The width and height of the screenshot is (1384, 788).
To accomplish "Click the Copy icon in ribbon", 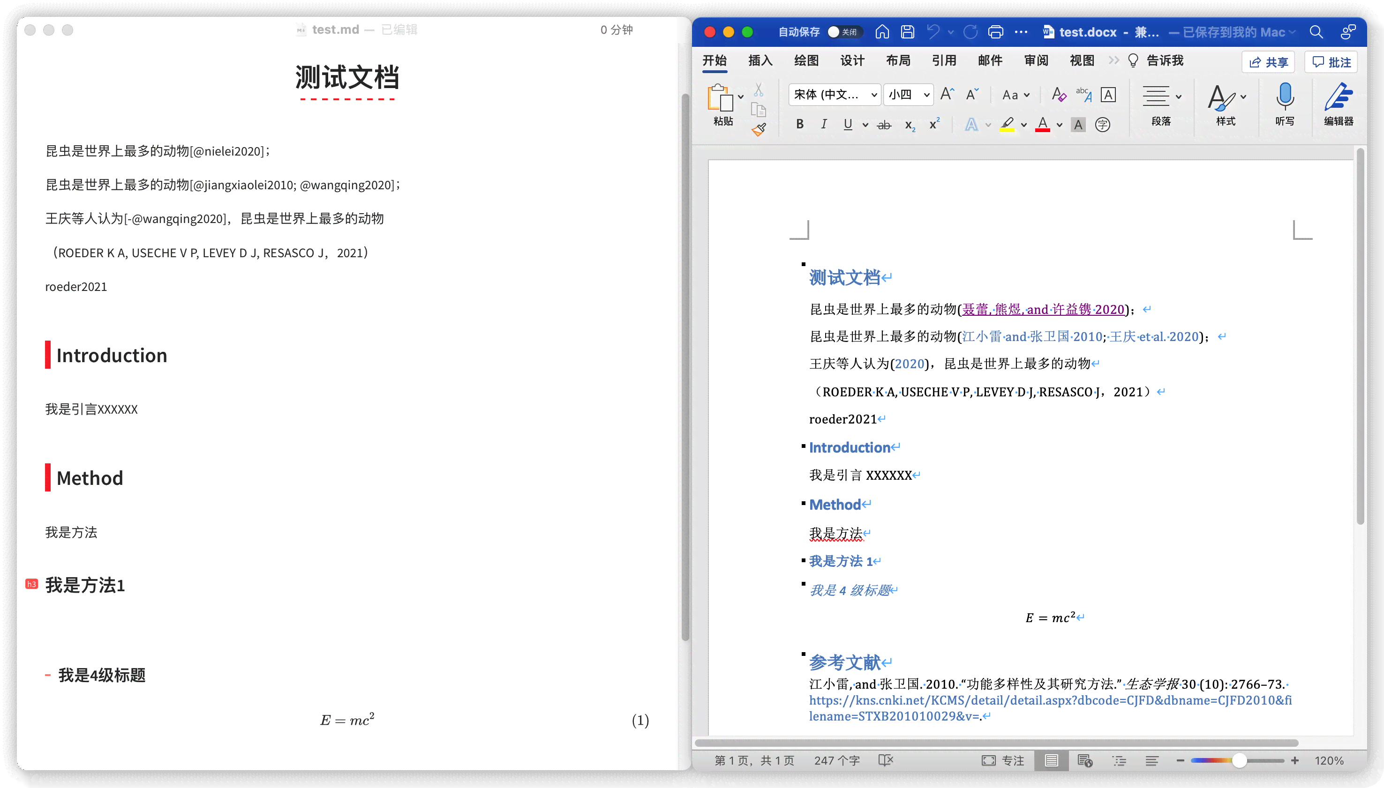I will [x=759, y=110].
